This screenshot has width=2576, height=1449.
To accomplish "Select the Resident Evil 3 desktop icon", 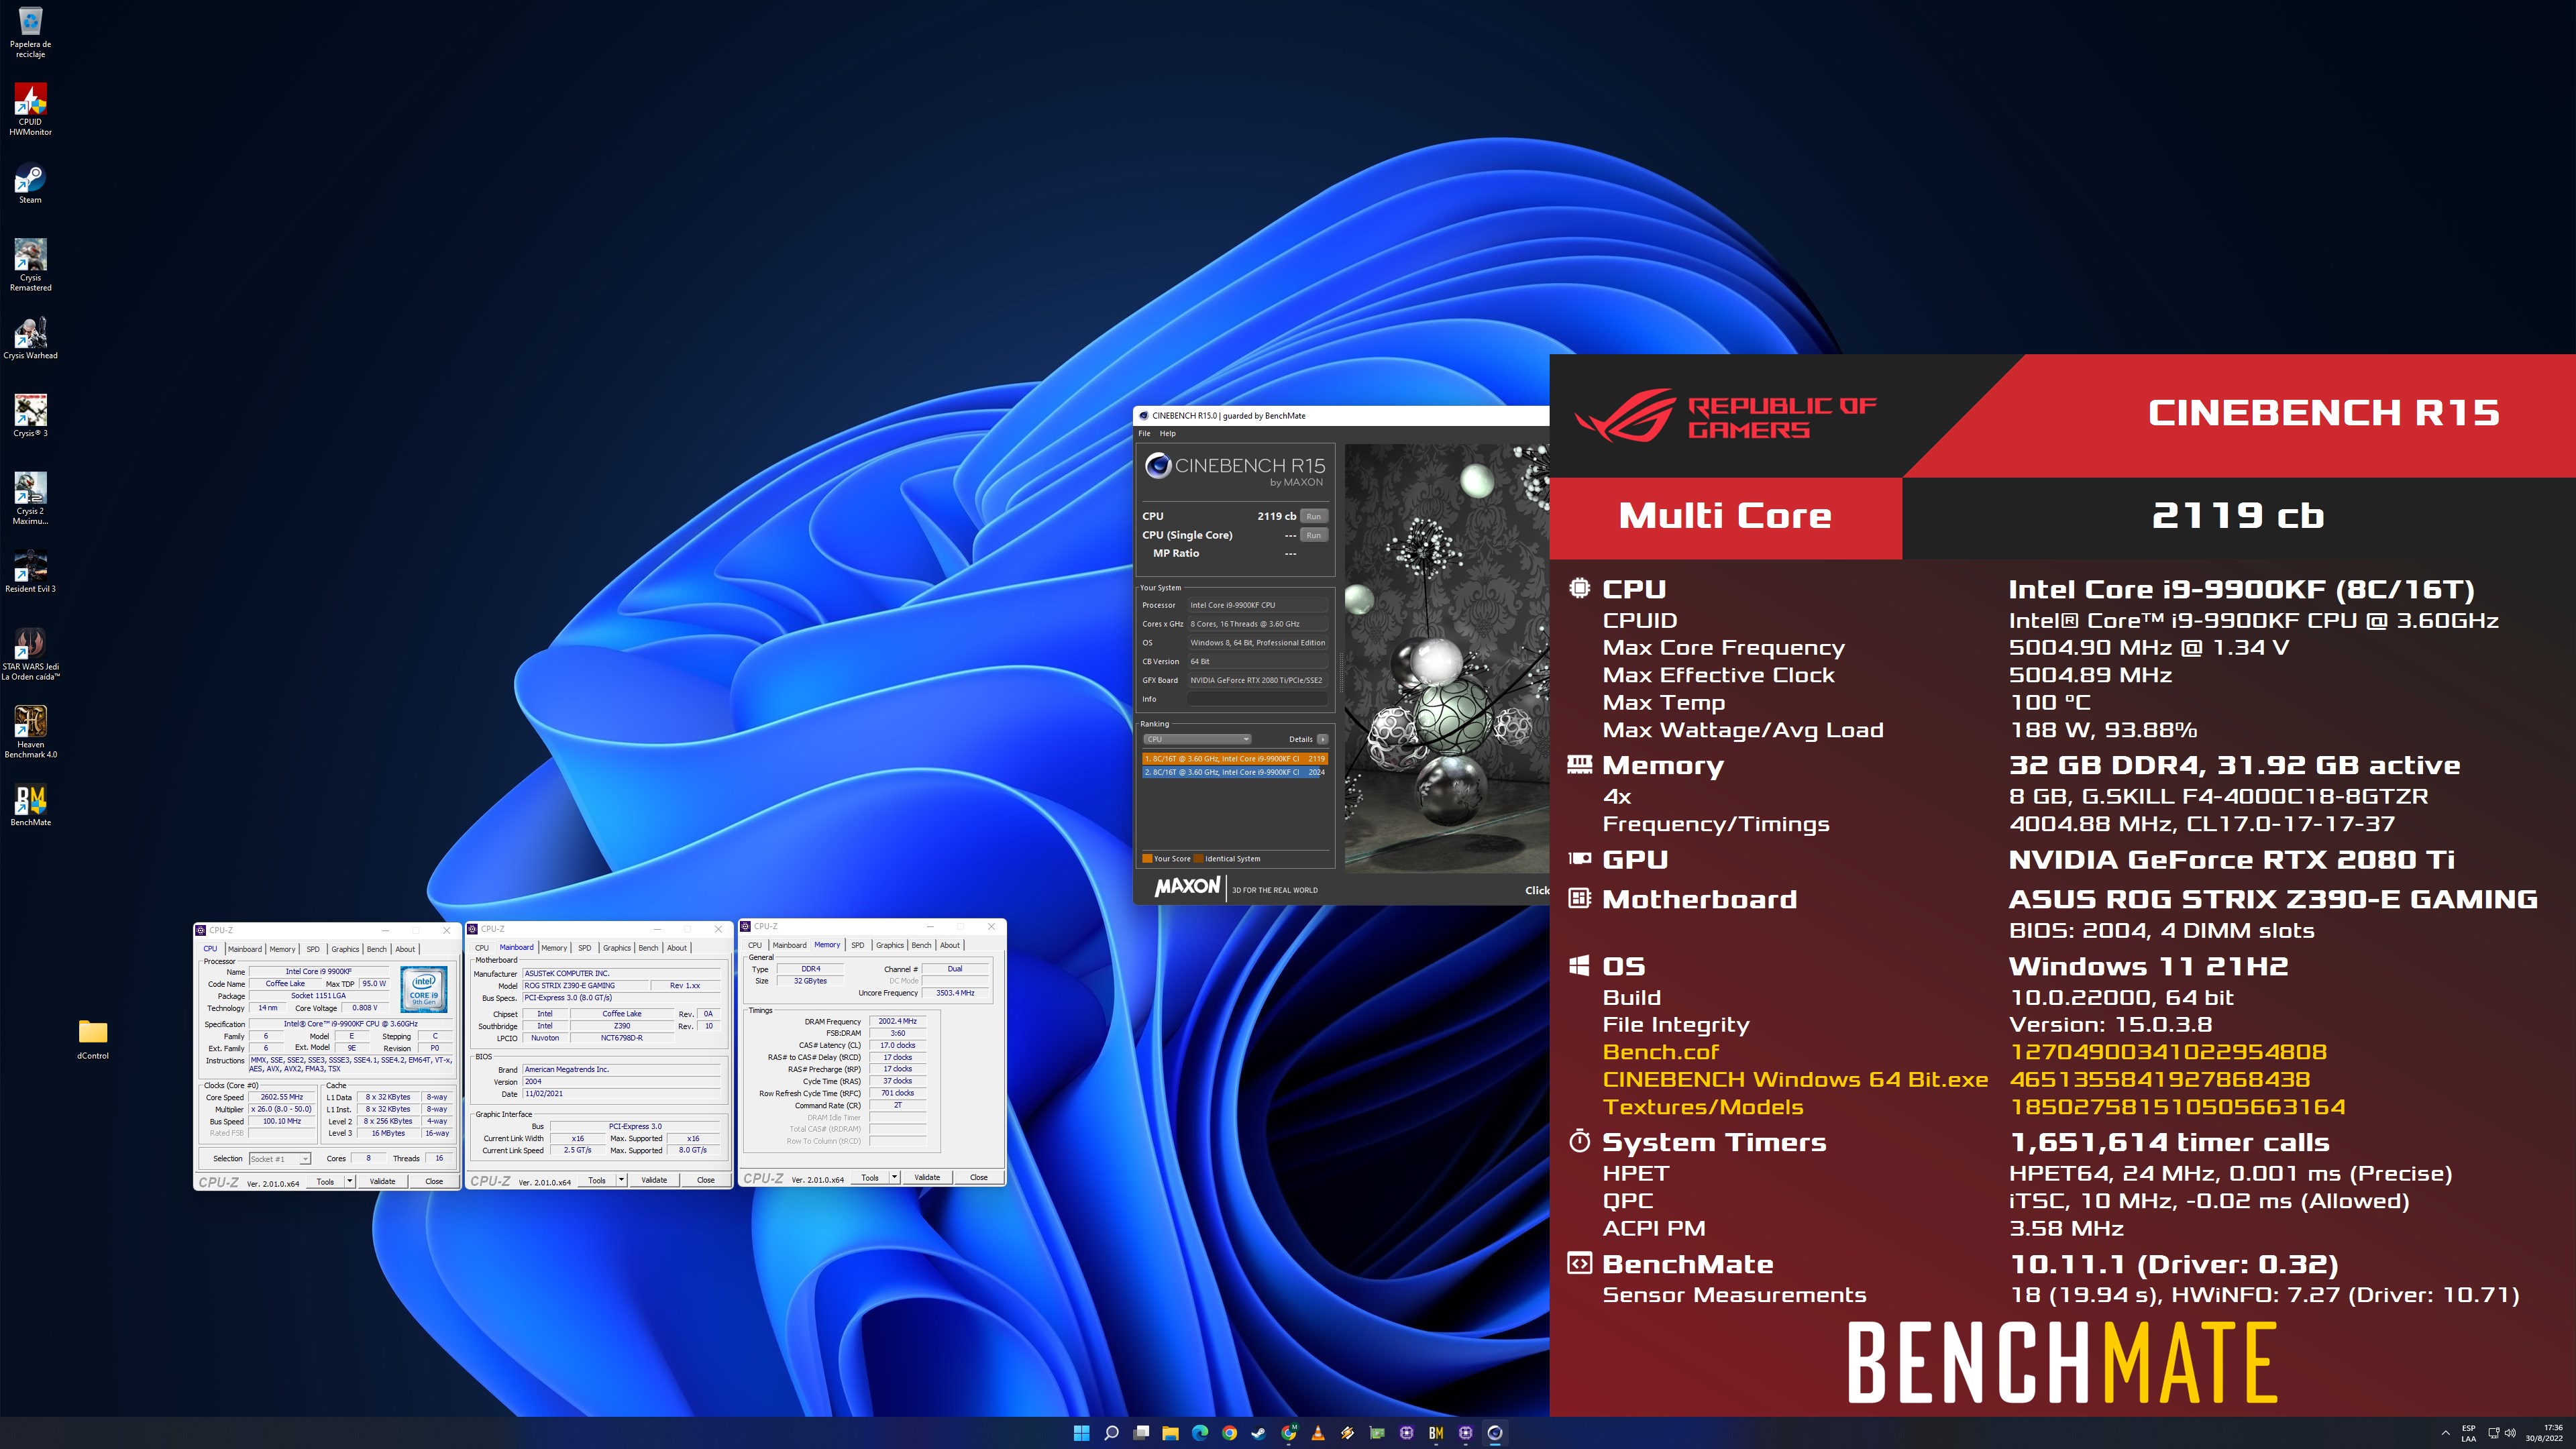I will pos(30,572).
